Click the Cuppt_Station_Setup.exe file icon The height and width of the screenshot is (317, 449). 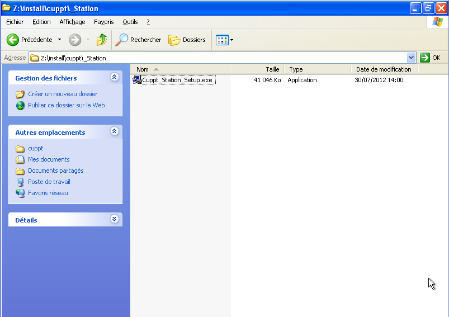137,80
